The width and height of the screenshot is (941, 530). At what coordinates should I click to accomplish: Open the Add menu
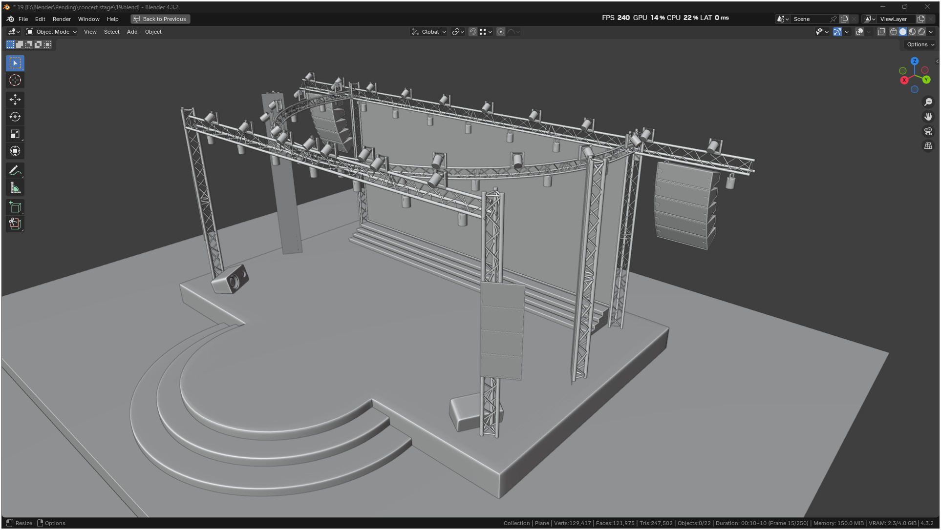click(132, 32)
